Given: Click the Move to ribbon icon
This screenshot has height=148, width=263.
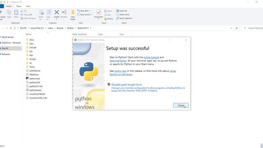Looking at the screenshot, I should pos(41,15).
